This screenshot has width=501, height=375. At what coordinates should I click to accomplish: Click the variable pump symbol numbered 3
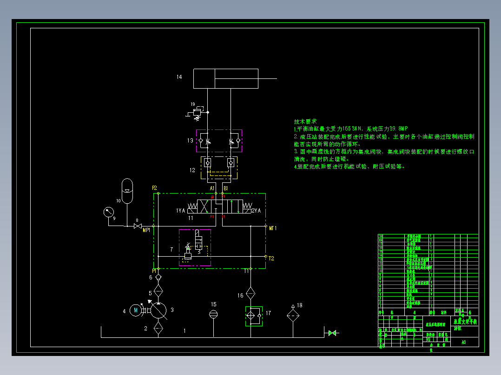pos(158,310)
